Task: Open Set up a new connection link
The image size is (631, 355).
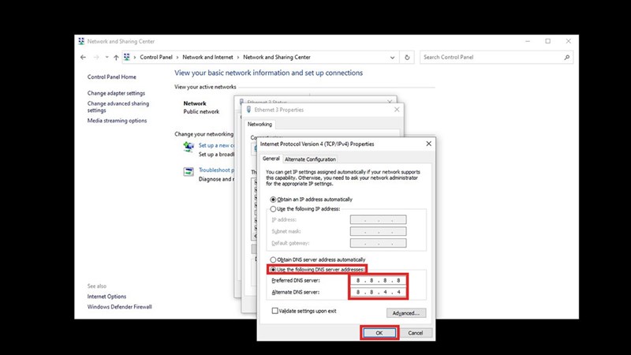Action: (216, 145)
